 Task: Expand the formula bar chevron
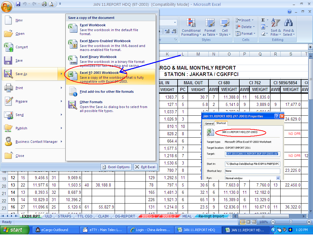pos(310,47)
